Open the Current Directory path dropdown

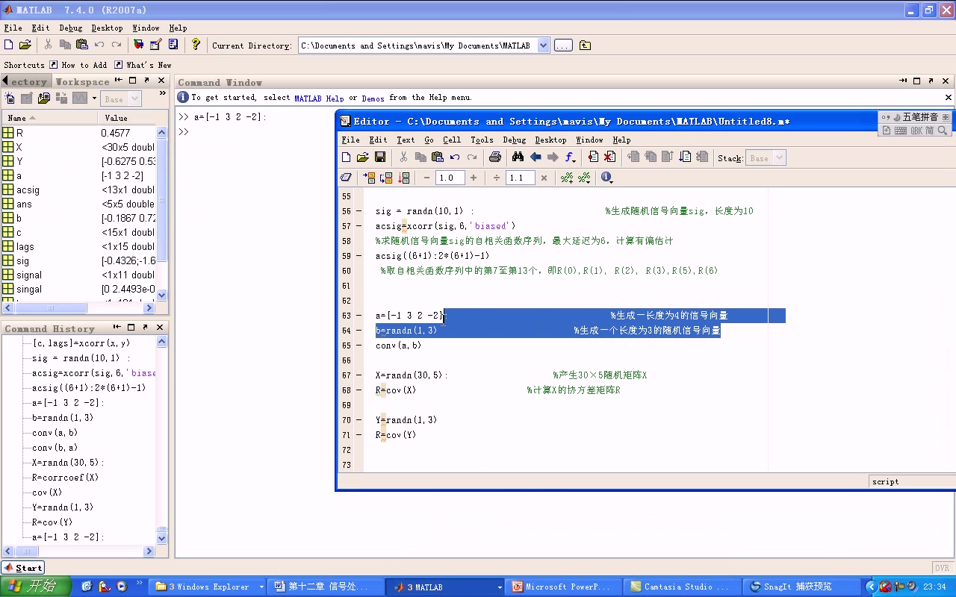pyautogui.click(x=543, y=46)
